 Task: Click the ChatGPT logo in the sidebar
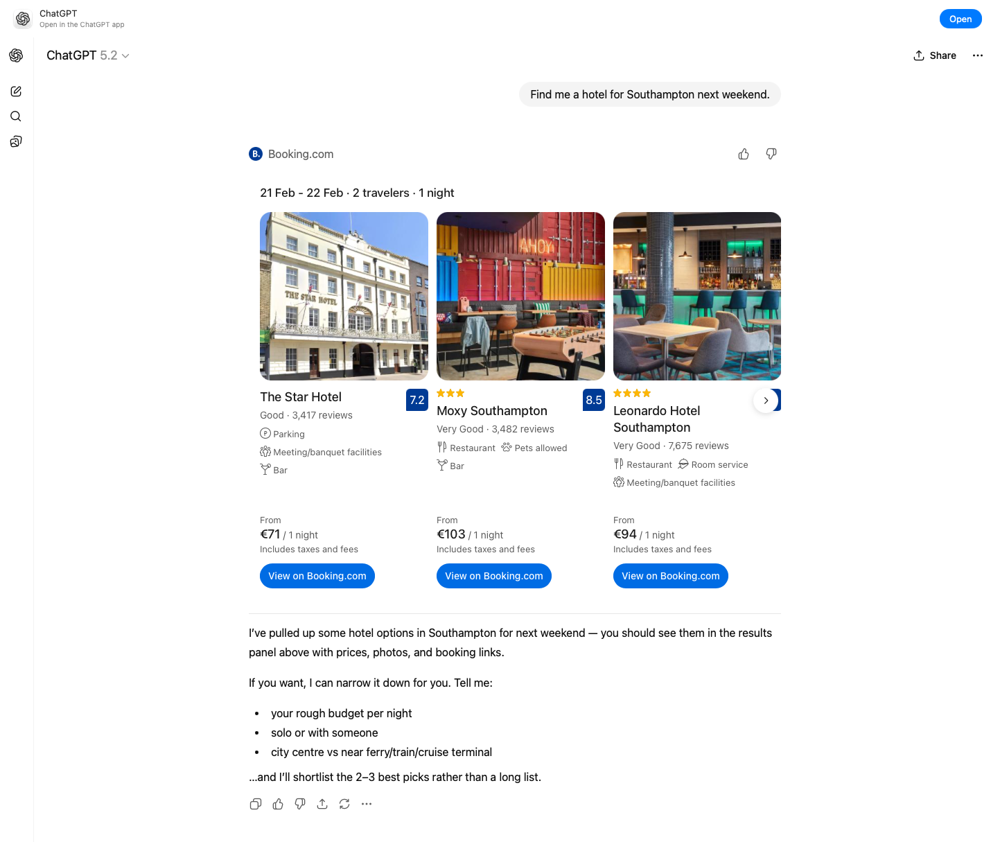pyautogui.click(x=16, y=55)
